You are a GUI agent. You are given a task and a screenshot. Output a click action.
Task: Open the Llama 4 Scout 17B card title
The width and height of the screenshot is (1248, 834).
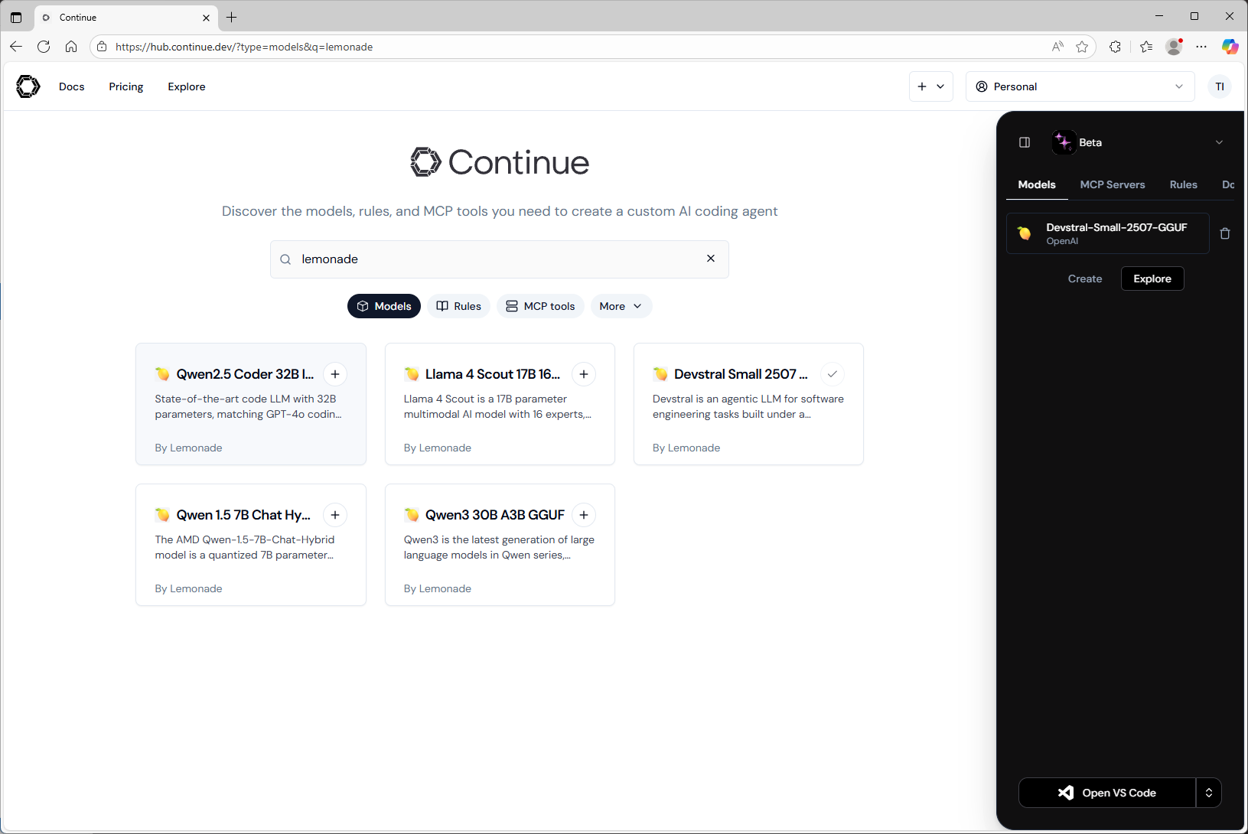[493, 374]
